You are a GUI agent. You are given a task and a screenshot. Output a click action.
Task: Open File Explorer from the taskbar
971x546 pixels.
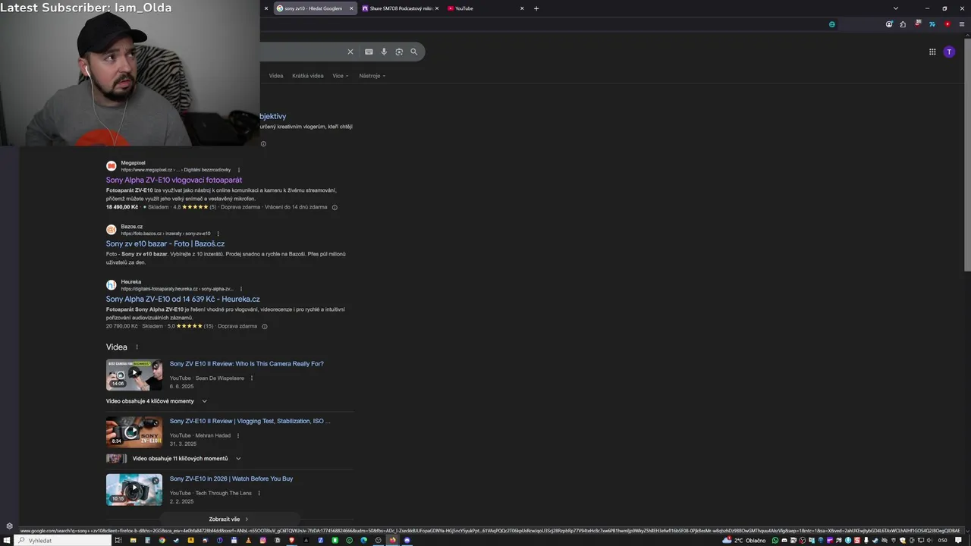(x=133, y=541)
